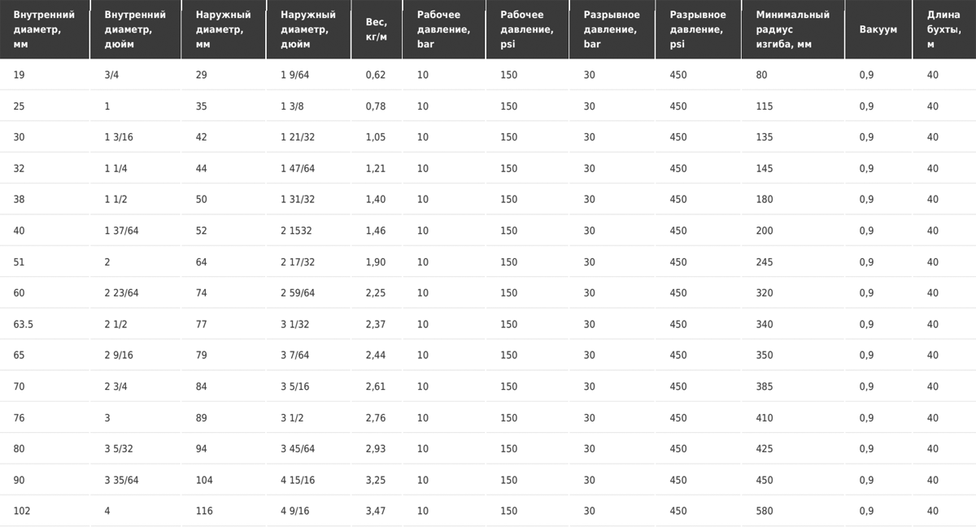976x527 pixels.
Task: Click the 'Разрывное давление, psi' header
Action: click(x=698, y=29)
